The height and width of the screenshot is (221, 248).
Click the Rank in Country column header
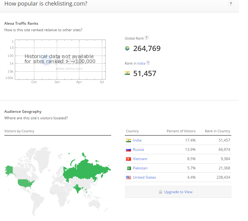point(217,131)
